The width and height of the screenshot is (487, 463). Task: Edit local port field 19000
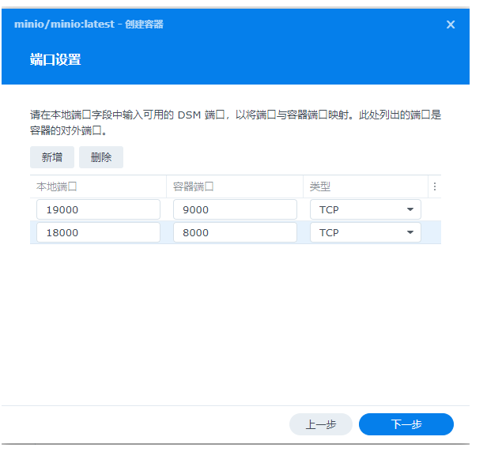pyautogui.click(x=98, y=209)
